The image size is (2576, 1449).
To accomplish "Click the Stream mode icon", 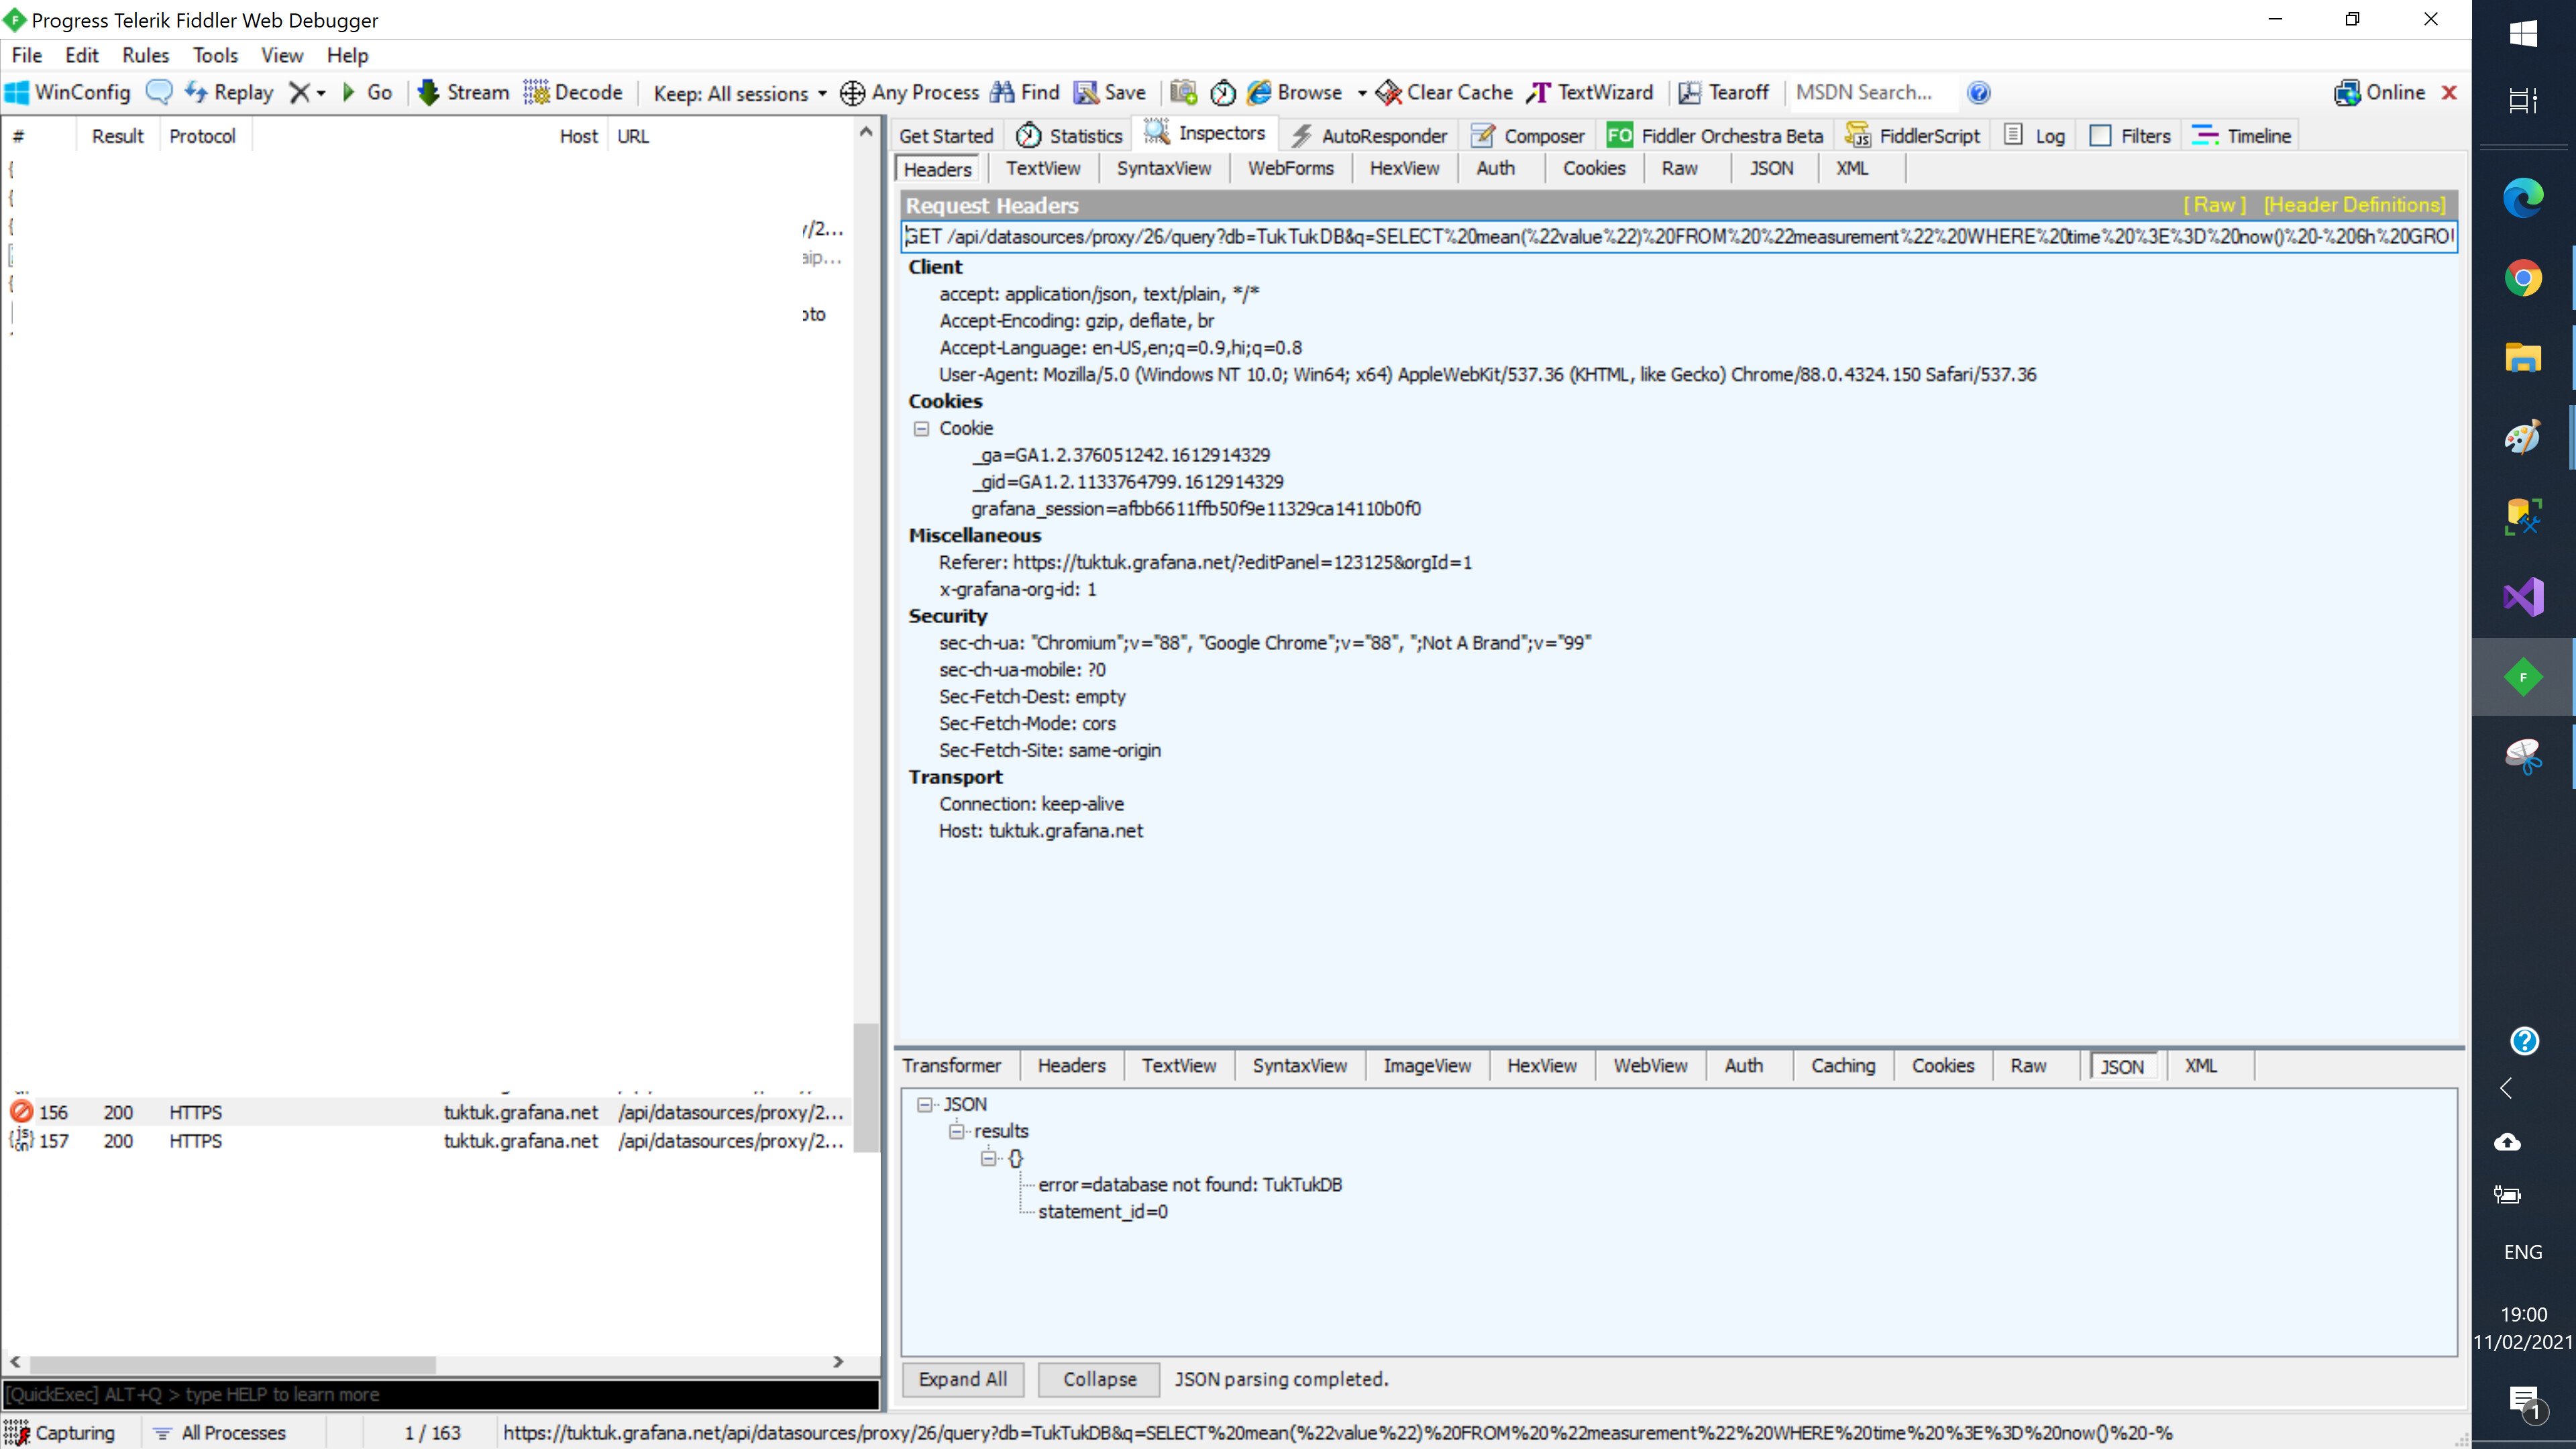I will [x=429, y=92].
